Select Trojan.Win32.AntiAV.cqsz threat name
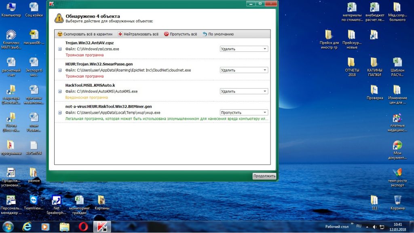 89,43
